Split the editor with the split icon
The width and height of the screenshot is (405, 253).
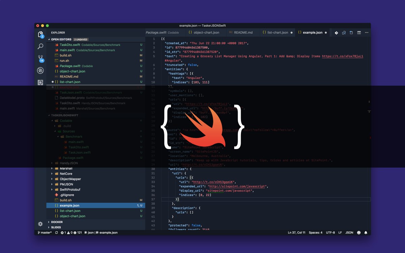pos(359,33)
